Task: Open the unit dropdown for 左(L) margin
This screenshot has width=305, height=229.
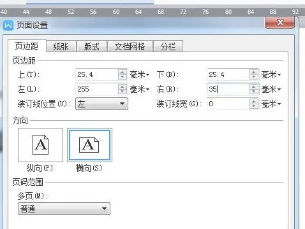Action: 140,89
